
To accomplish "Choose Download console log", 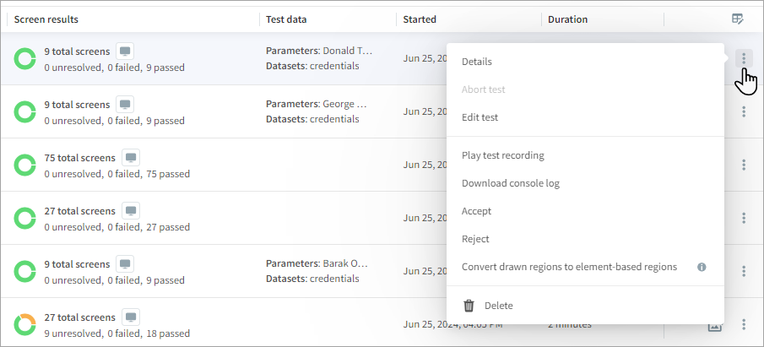I will pyautogui.click(x=510, y=183).
